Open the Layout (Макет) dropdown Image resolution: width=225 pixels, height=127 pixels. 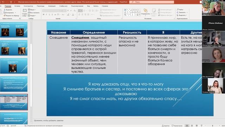click(x=32, y=10)
